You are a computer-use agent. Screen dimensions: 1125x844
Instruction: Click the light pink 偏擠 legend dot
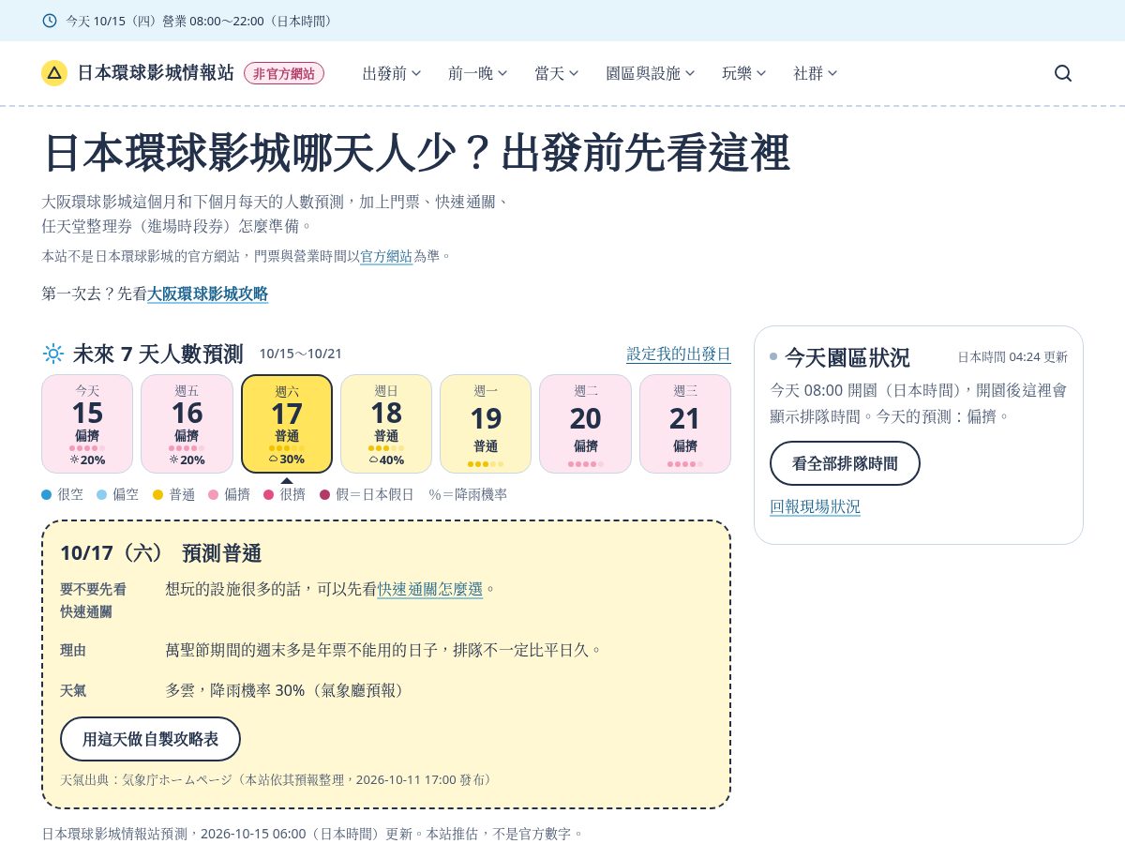pyautogui.click(x=213, y=494)
